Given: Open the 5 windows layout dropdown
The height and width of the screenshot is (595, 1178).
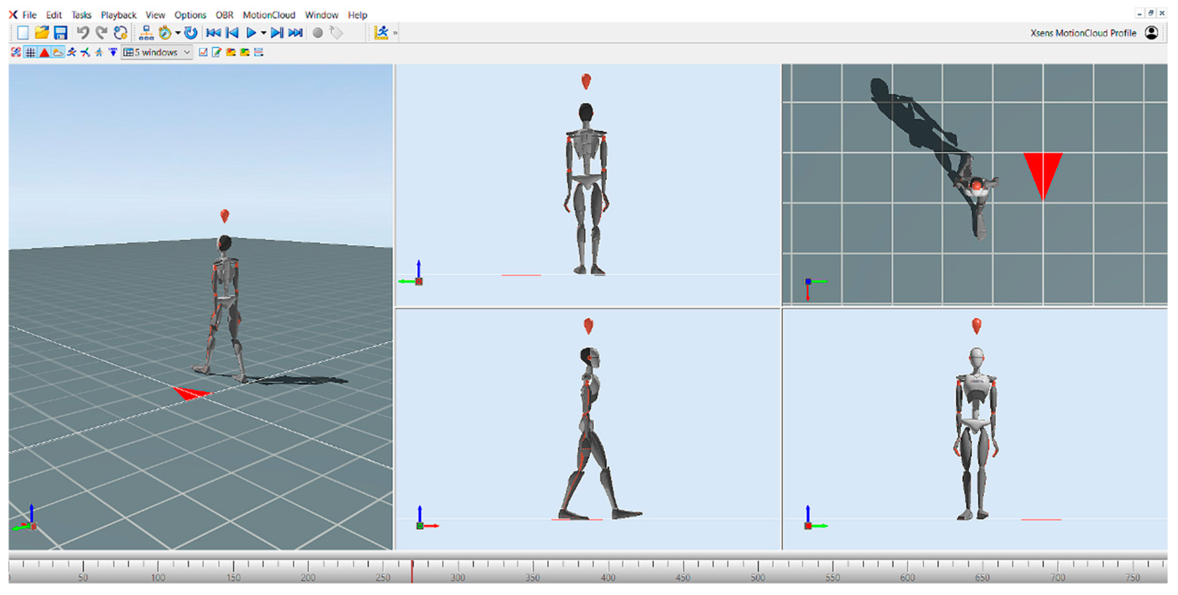Looking at the screenshot, I should 157,52.
